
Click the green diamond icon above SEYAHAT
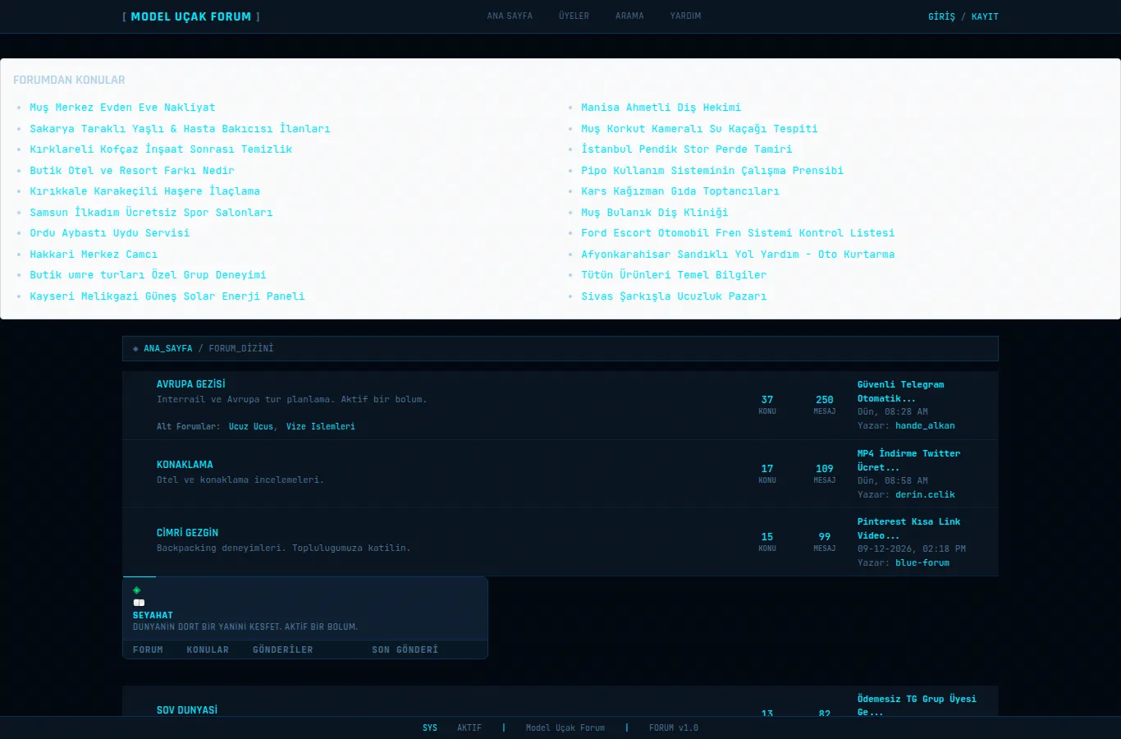point(137,590)
